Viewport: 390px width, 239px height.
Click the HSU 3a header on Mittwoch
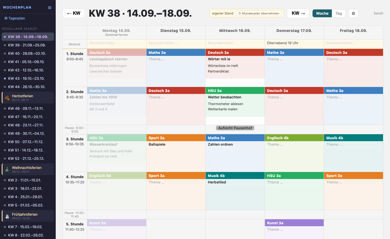[x=235, y=91]
